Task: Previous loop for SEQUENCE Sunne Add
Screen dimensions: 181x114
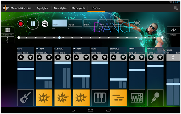Action: pyautogui.click(x=114, y=57)
